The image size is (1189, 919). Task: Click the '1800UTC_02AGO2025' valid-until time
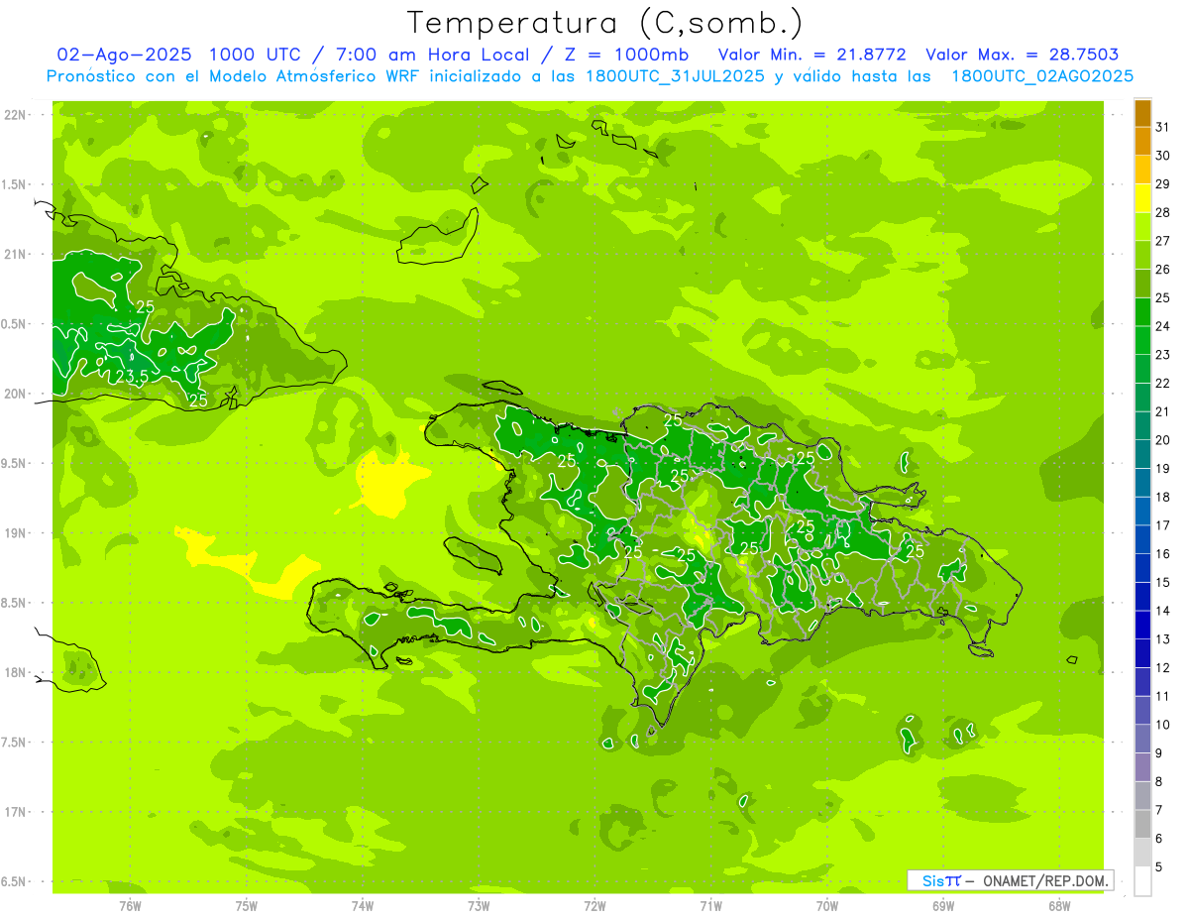click(x=1042, y=76)
